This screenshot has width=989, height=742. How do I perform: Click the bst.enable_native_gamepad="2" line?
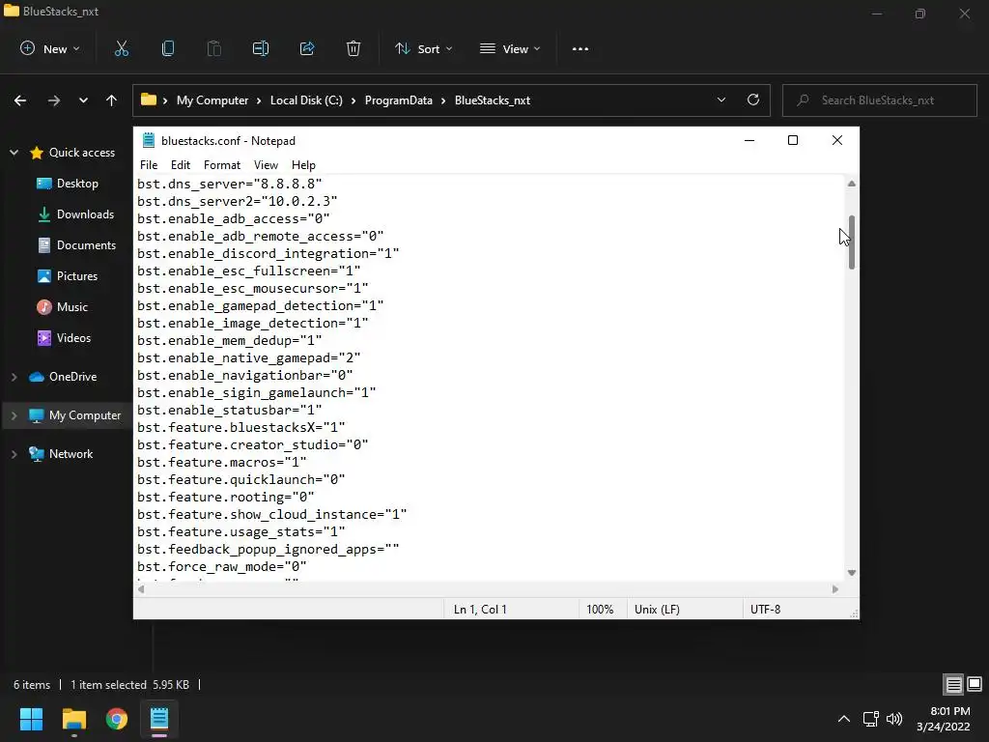pyautogui.click(x=249, y=357)
